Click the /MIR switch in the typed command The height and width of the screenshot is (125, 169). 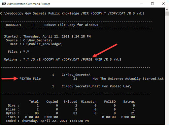(85, 14)
